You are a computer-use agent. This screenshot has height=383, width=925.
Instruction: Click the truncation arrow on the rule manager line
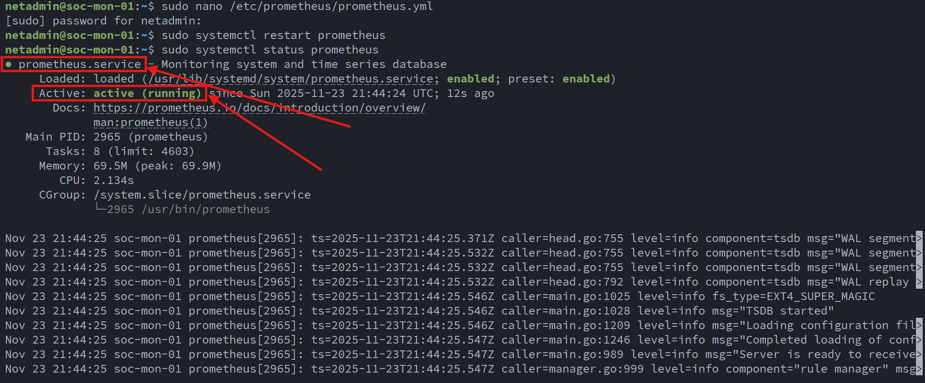(919, 369)
